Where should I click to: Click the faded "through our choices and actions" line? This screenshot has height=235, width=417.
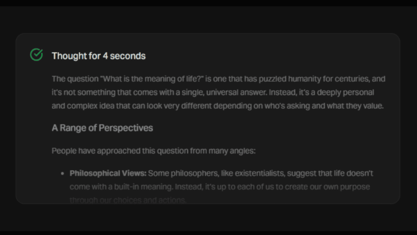(128, 200)
